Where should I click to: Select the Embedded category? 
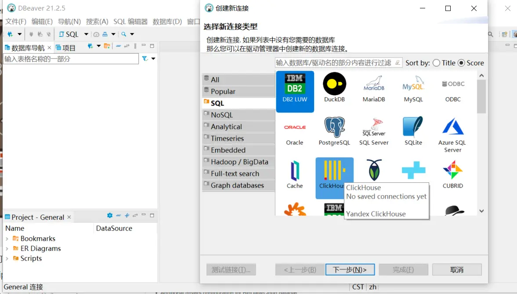[239, 150]
